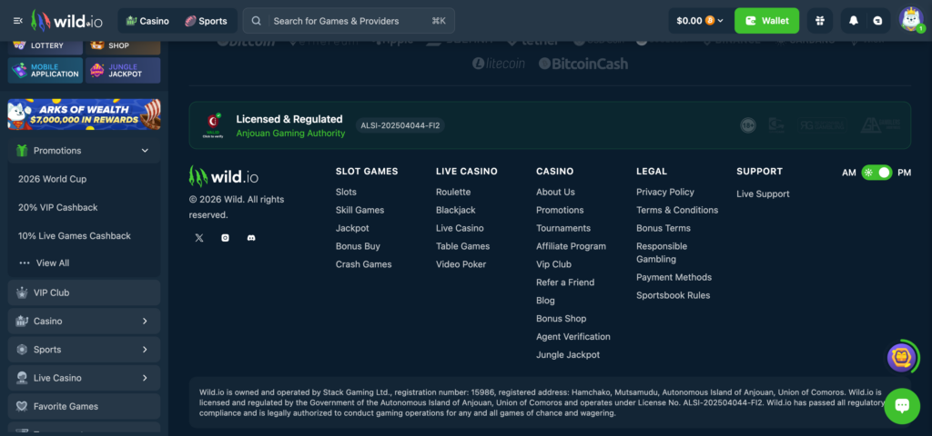Open the Lottery sidebar tile
Screen dimensions: 932x436
point(46,45)
